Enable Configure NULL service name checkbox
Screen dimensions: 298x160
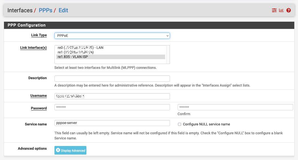coord(179,124)
